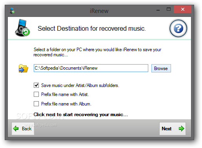Click the 'Select a folder on your PC' instruction text
Viewport: 202px width, 148px height.
pyautogui.click(x=97, y=52)
